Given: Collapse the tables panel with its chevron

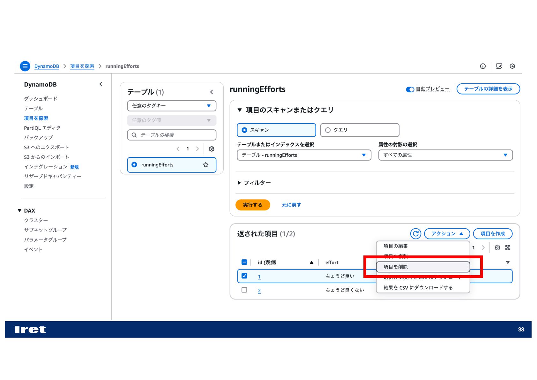Looking at the screenshot, I should pos(212,92).
